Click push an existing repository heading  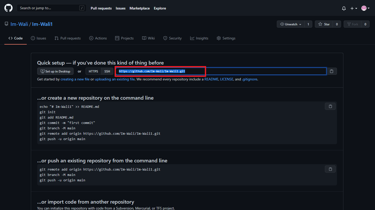click(x=102, y=161)
